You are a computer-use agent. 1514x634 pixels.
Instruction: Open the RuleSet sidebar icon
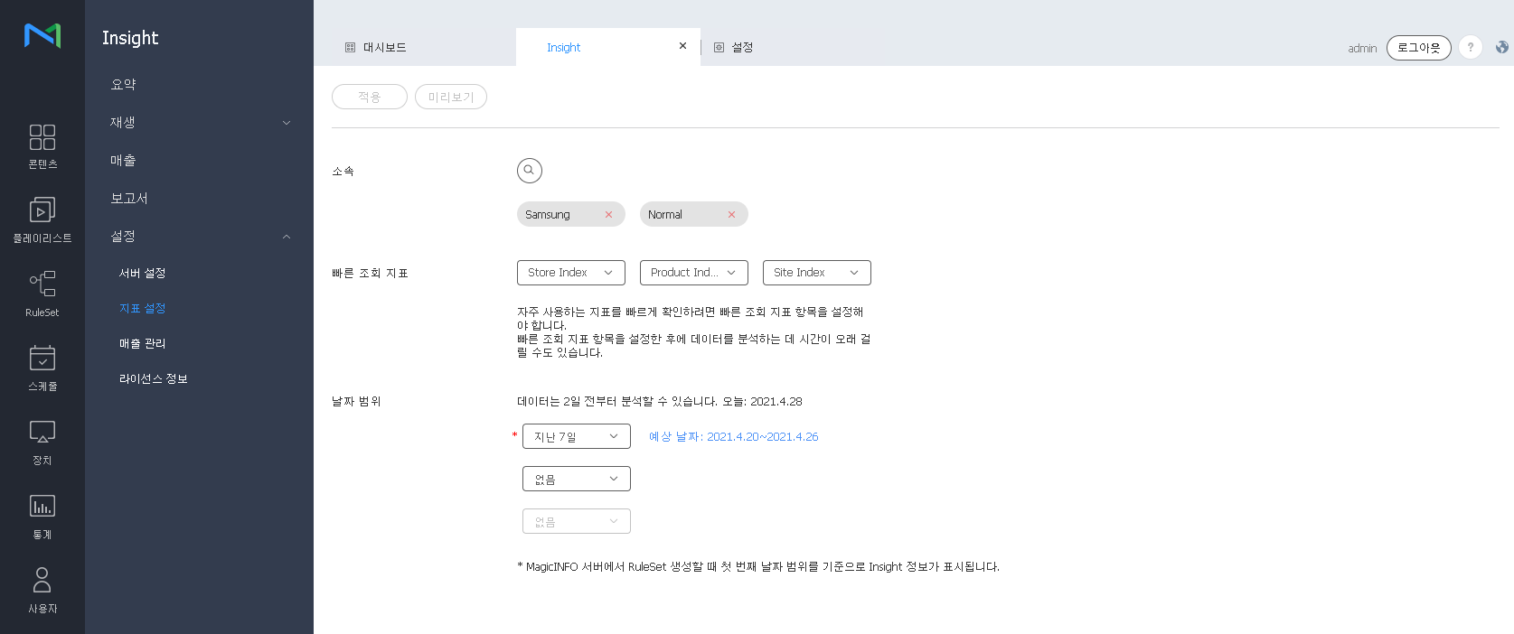coord(42,294)
